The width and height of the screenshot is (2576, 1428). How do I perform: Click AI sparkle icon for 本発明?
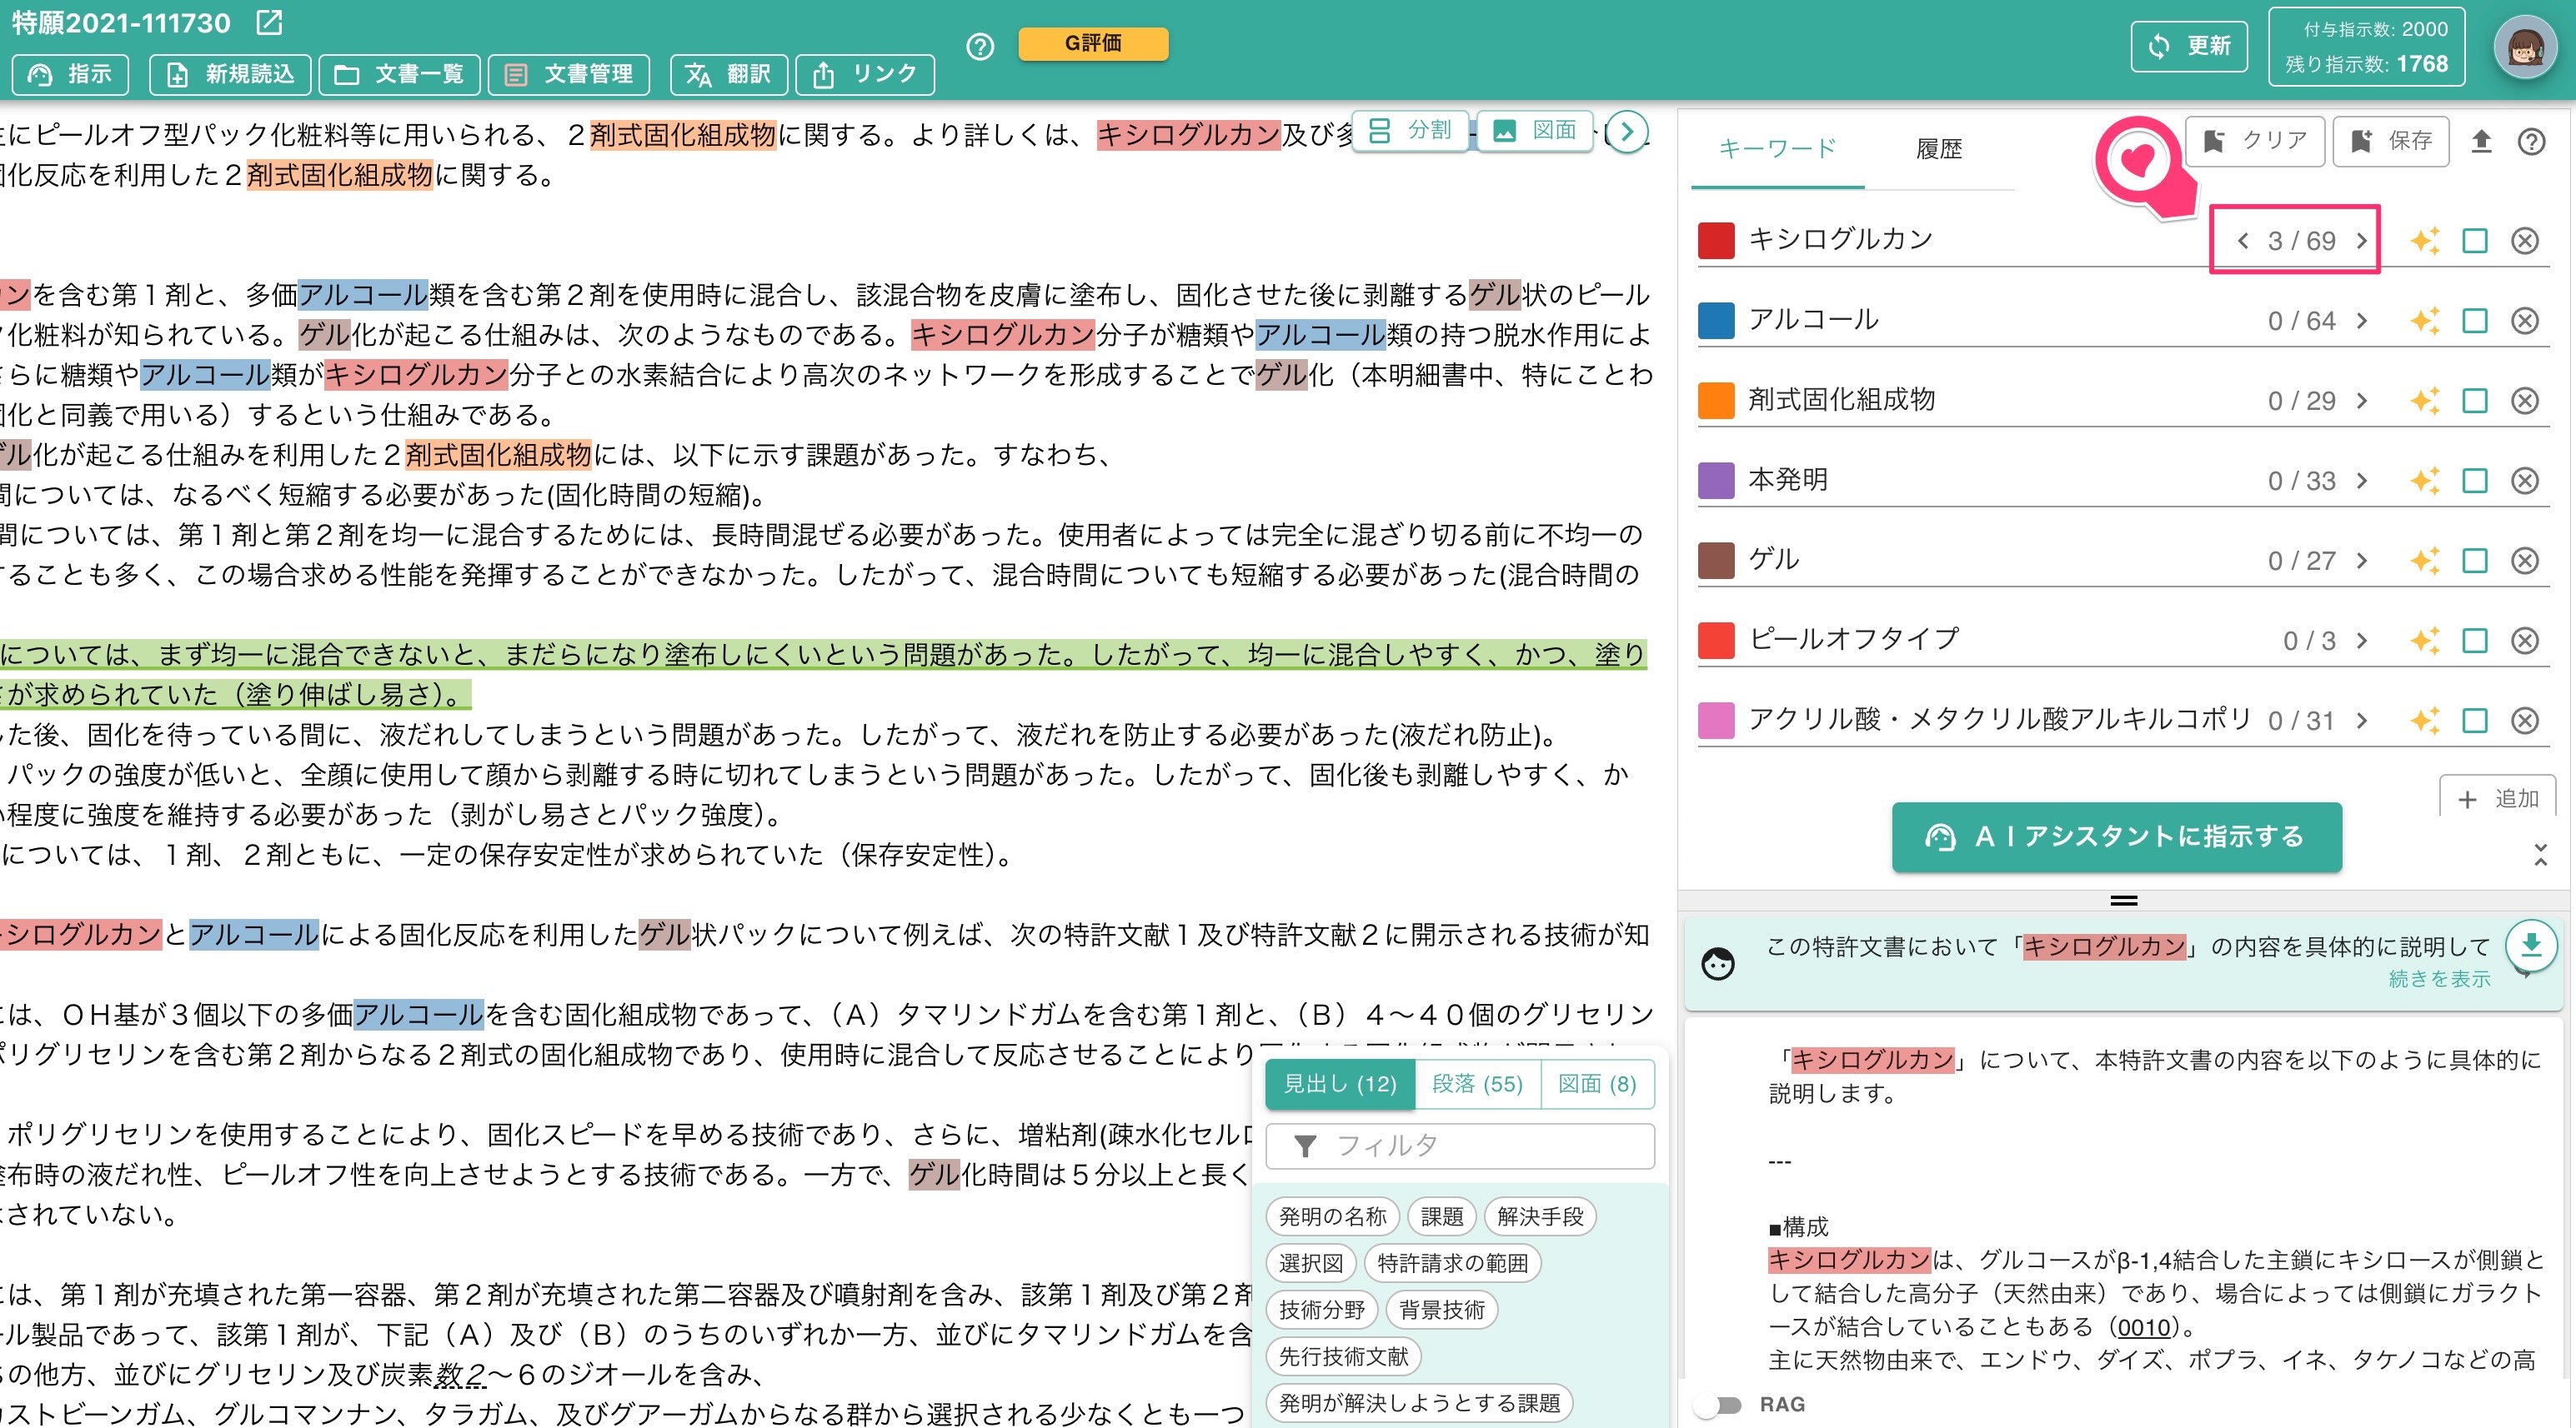[x=2424, y=481]
